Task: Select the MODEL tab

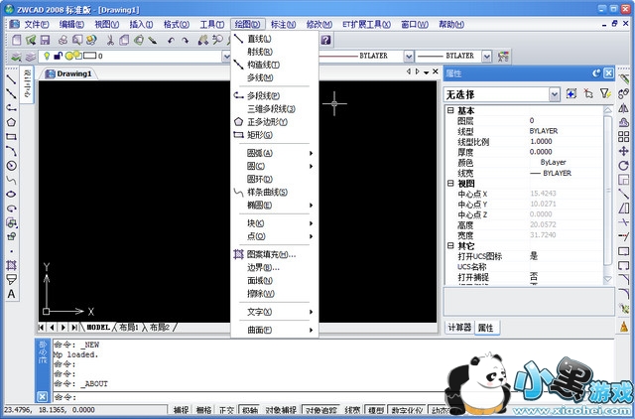Action: [x=98, y=327]
